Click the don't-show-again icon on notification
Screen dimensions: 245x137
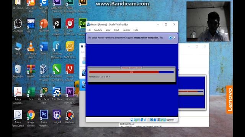click(x=174, y=38)
